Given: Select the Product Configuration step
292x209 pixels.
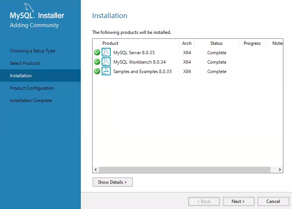Looking at the screenshot, I should point(32,88).
